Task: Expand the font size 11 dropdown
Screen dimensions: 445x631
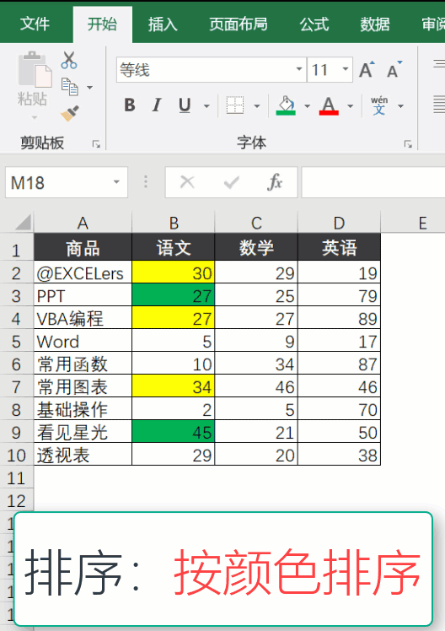Action: click(346, 69)
